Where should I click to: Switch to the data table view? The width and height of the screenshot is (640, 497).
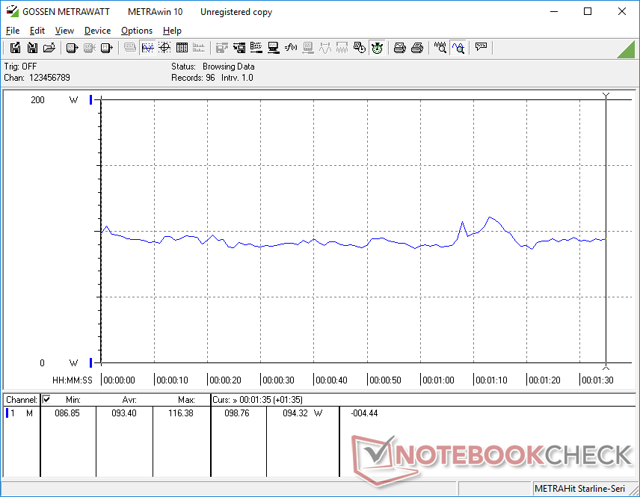[x=182, y=48]
